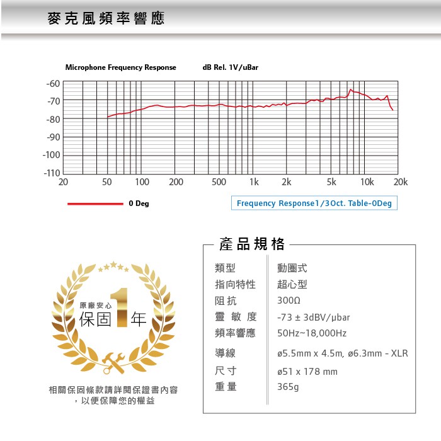Click the 50Hz~18,000Hz frequency response value
Viewport: 441px width, 441px height.
coord(312,333)
